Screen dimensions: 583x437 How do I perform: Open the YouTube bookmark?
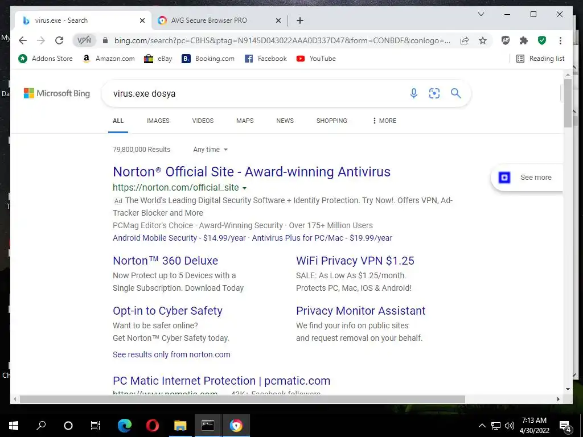coord(316,59)
